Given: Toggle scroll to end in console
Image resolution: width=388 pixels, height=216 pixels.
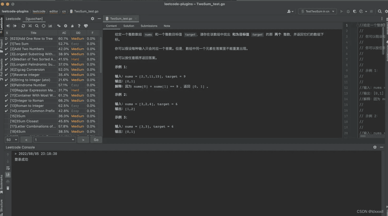Looking at the screenshot, I should point(8,175).
